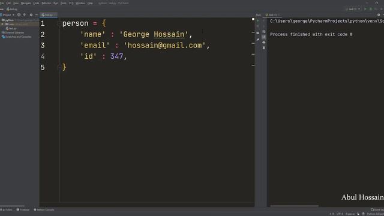Viewport: 384px width, 216px height.
Task: Click the Run console horizontal scrollbar
Action: 294,206
